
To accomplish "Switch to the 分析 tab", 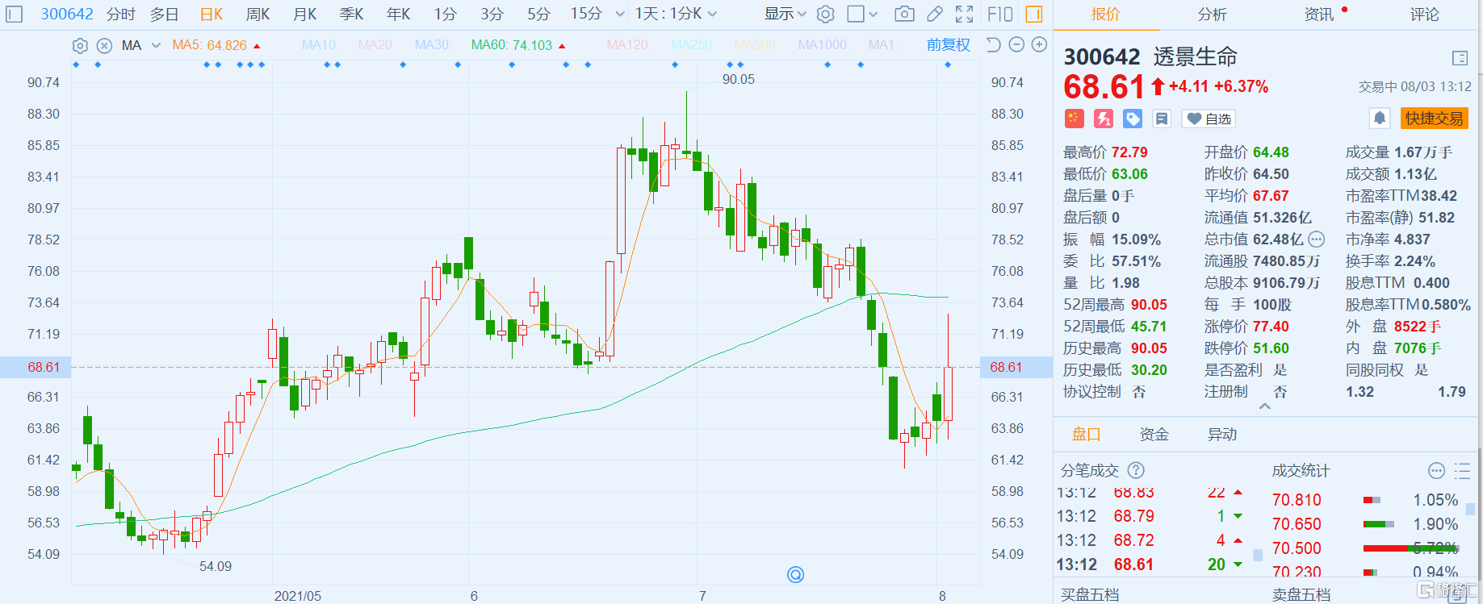I will pos(1212,14).
